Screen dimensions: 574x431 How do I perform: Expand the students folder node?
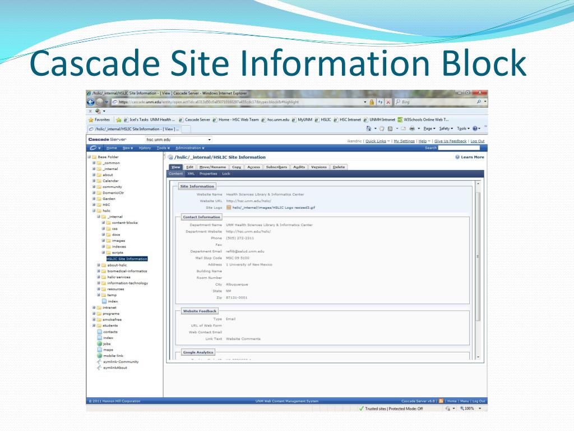tap(94, 325)
